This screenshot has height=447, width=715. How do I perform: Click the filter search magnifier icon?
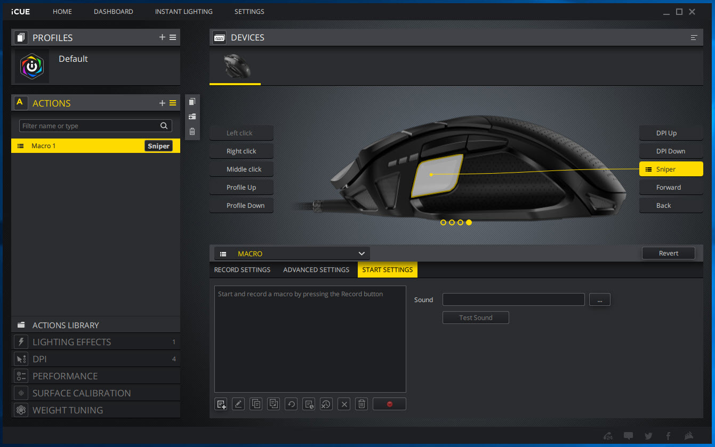click(x=164, y=126)
